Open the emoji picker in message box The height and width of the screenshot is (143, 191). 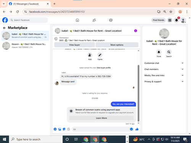point(131,129)
